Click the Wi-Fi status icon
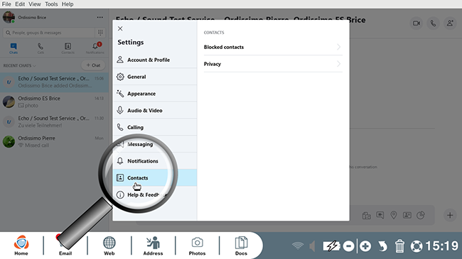The image size is (462, 259). tap(298, 246)
